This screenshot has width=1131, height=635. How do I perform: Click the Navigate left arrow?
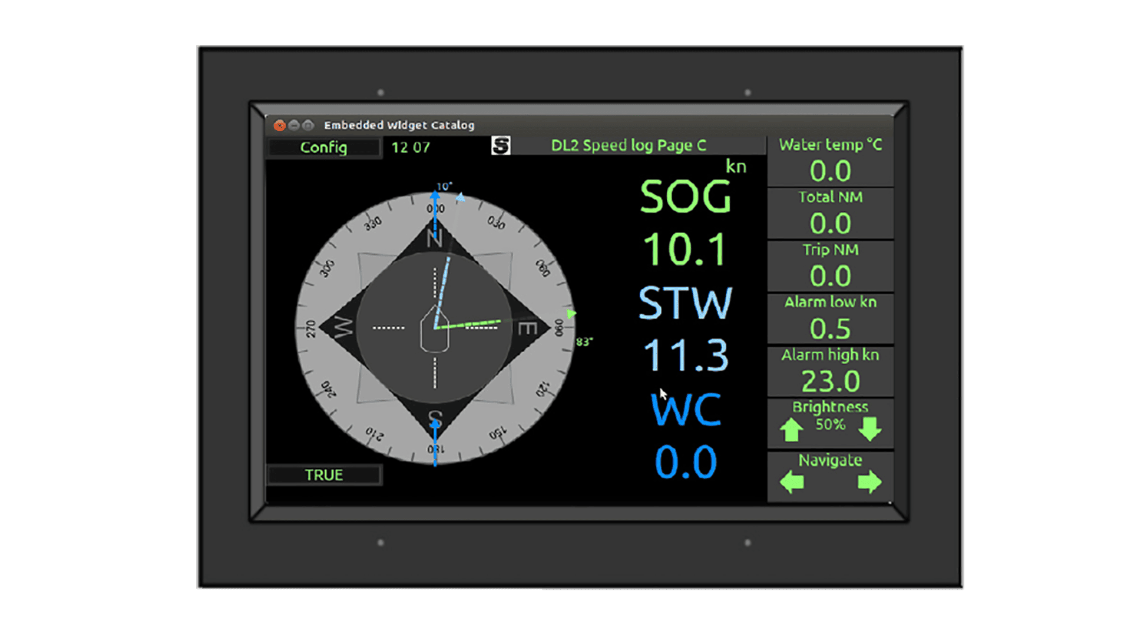pos(792,483)
